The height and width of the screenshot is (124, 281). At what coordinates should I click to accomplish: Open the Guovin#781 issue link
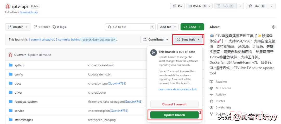tap(117, 84)
